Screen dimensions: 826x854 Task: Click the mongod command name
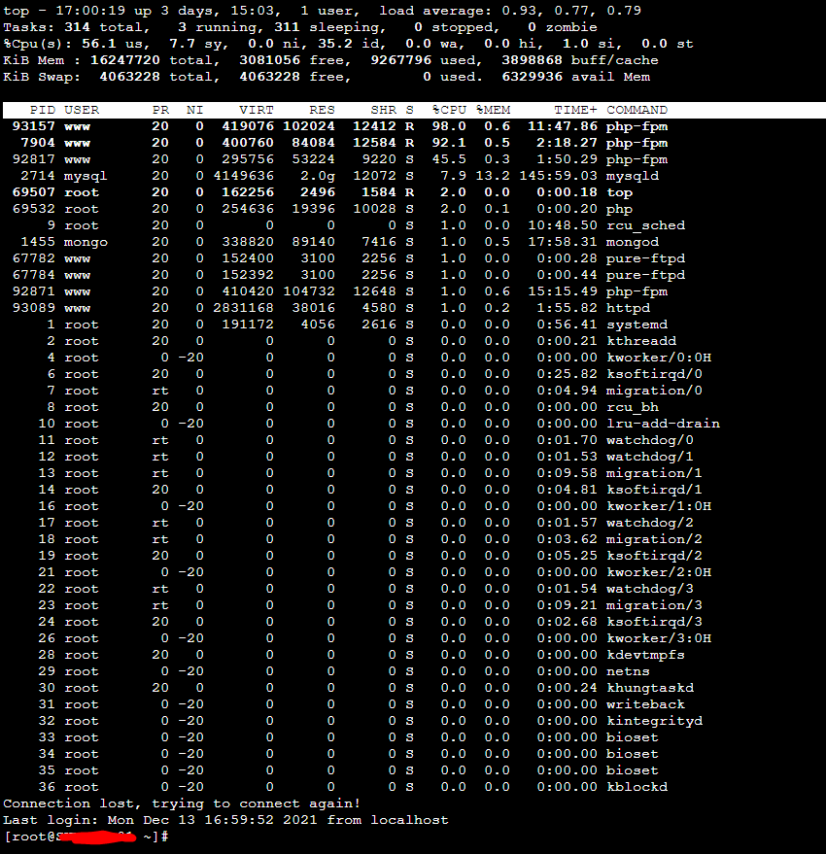click(633, 242)
